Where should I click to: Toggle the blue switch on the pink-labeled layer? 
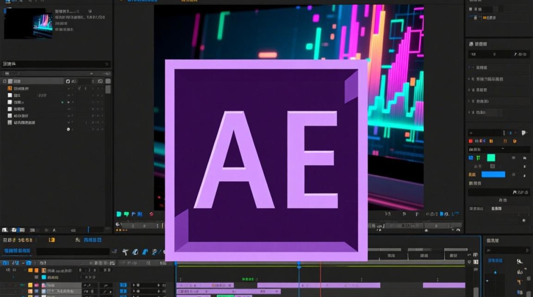(123, 285)
